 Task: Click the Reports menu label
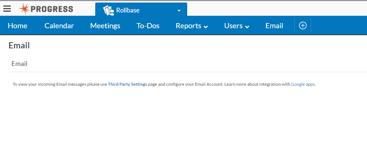[188, 26]
